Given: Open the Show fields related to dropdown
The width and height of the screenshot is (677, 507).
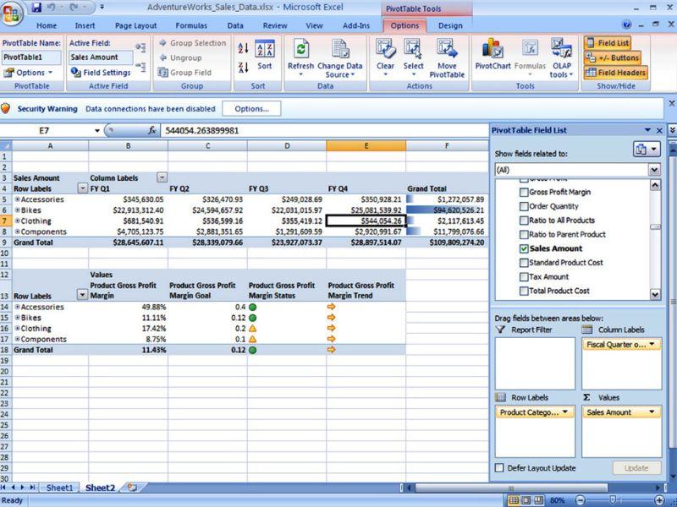Looking at the screenshot, I should click(x=653, y=169).
